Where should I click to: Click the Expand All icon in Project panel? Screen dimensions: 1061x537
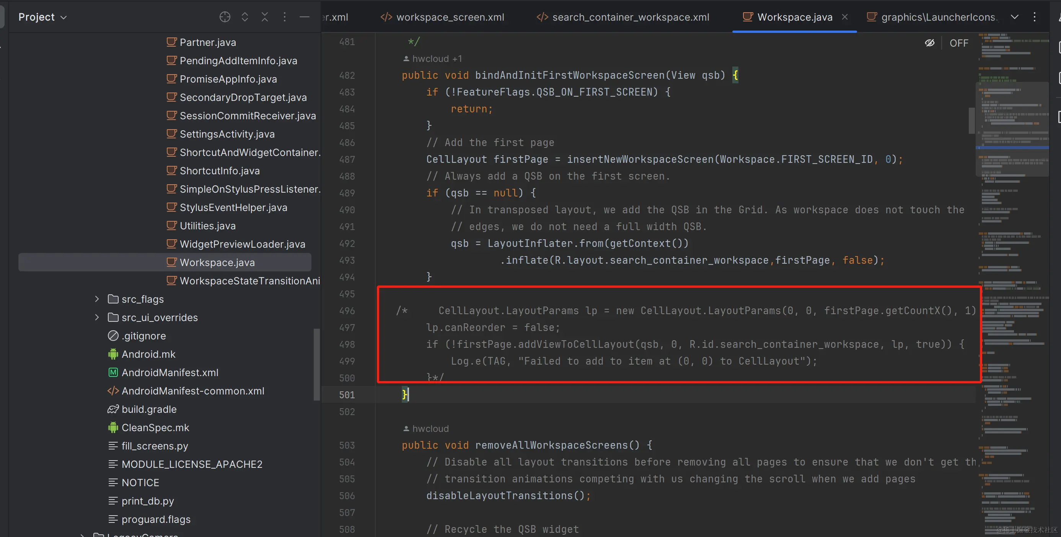(244, 17)
